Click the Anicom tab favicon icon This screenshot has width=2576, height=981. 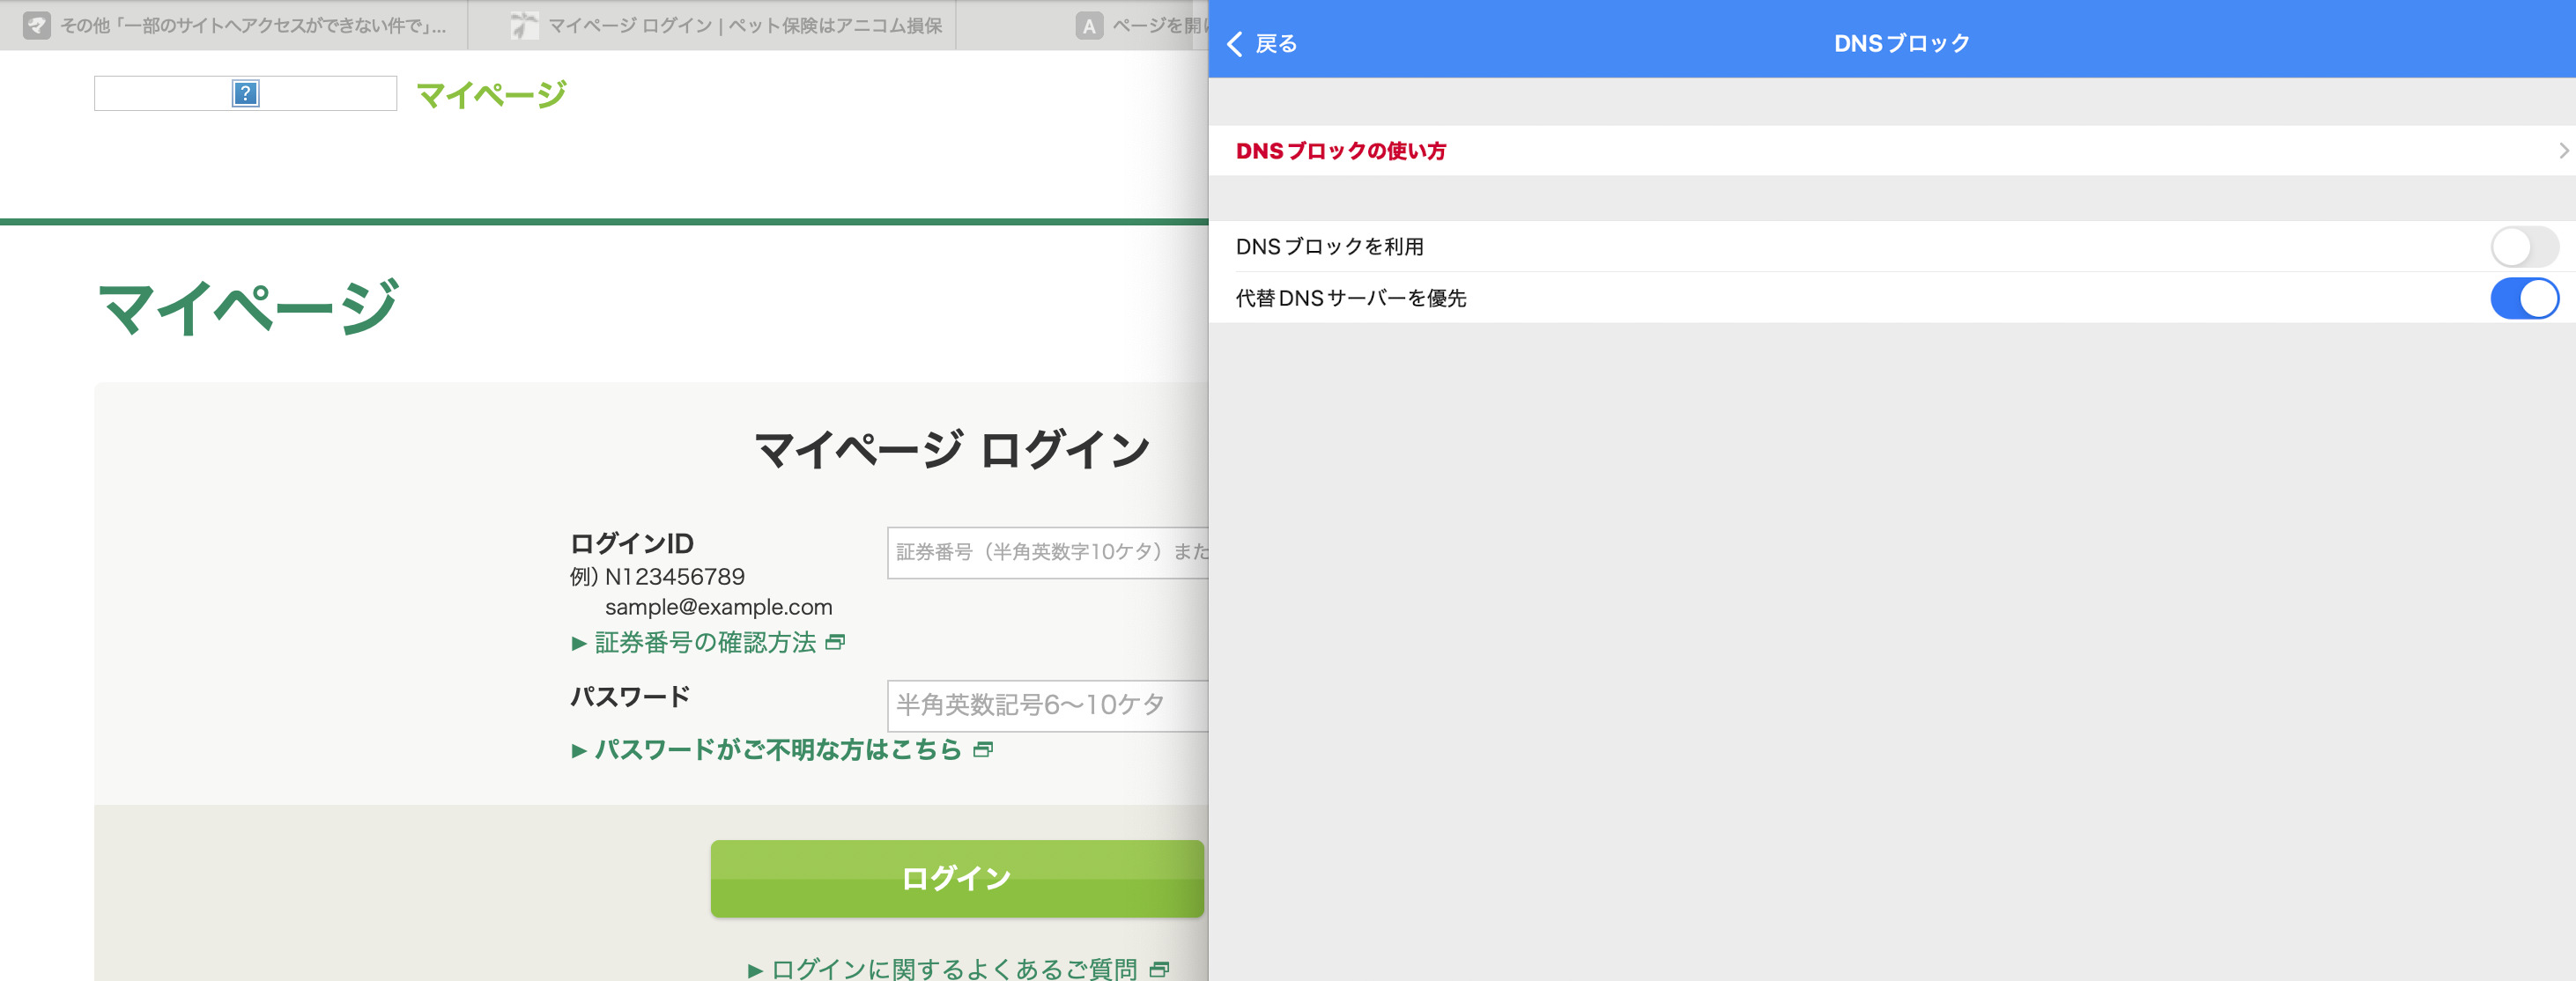tap(523, 26)
